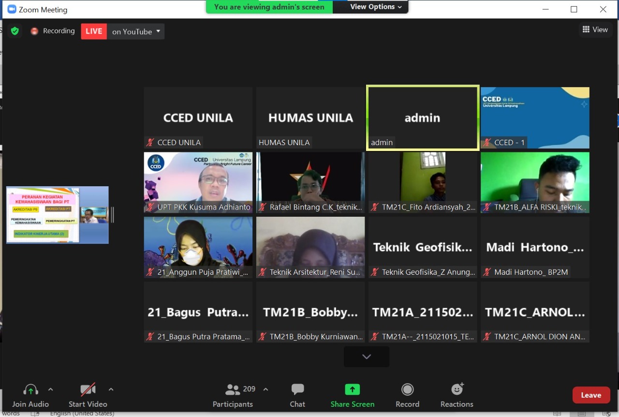The image size is (619, 417).
Task: Click the View grid layout icon
Action: click(586, 30)
